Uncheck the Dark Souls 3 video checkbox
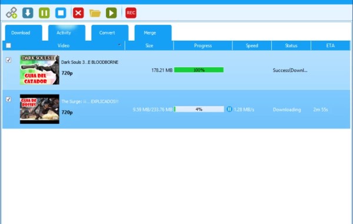The image size is (353, 224). [9, 60]
